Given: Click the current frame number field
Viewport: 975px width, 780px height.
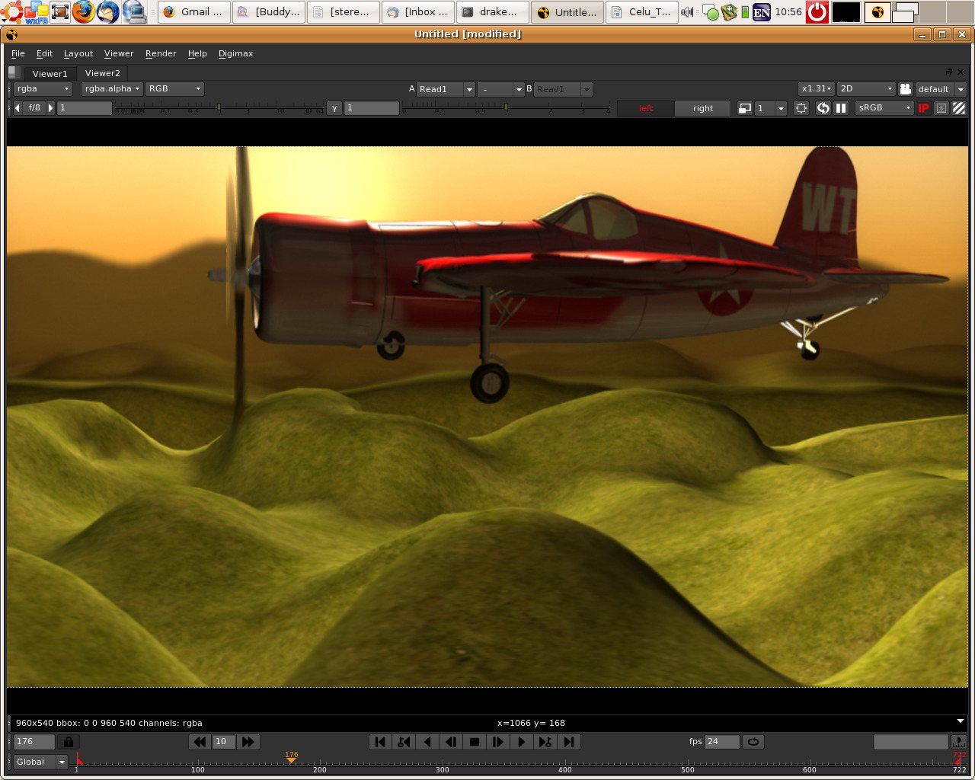Looking at the screenshot, I should (x=34, y=742).
